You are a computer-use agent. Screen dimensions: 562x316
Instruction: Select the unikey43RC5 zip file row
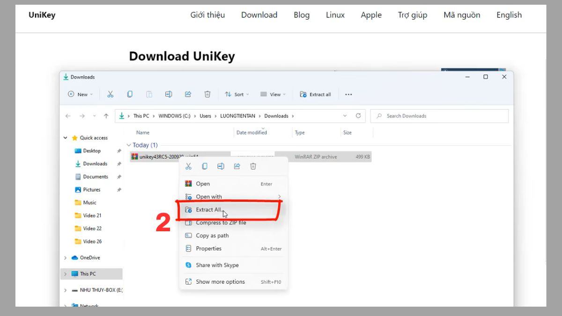[251, 157]
